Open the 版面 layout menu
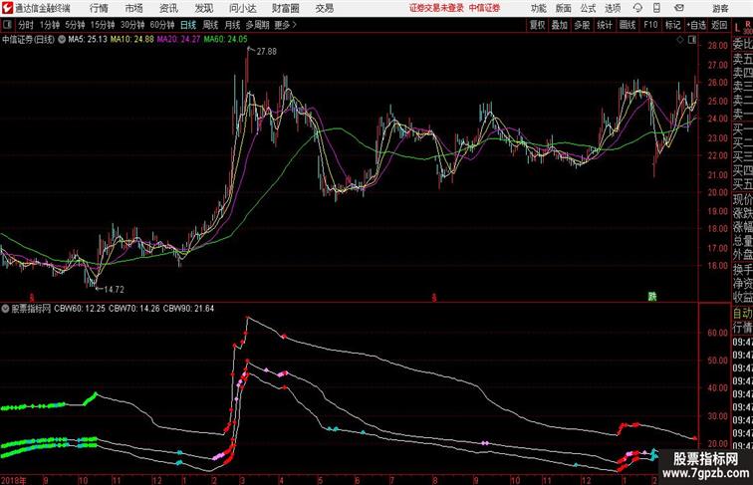Image resolution: width=753 pixels, height=485 pixels. tap(564, 8)
